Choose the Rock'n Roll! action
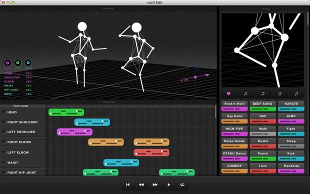 tap(234, 106)
